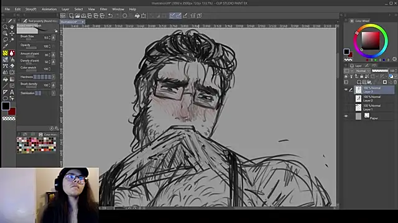Select the Balloon tool
Screen dimensions: 398x223
pos(5,98)
